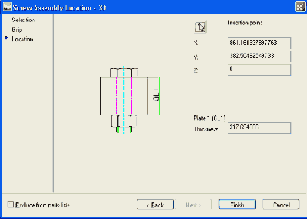Click the Z coordinate input field

pos(259,70)
